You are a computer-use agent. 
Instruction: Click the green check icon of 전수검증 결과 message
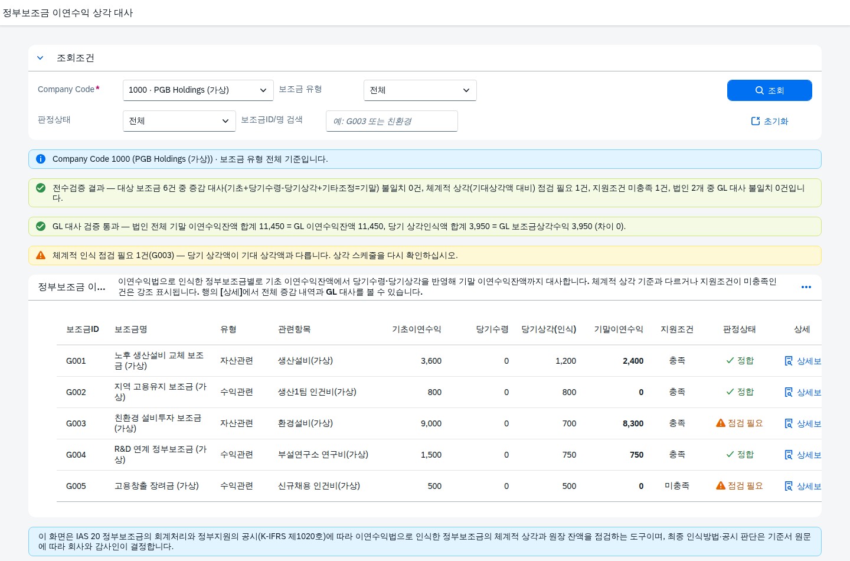[x=41, y=188]
